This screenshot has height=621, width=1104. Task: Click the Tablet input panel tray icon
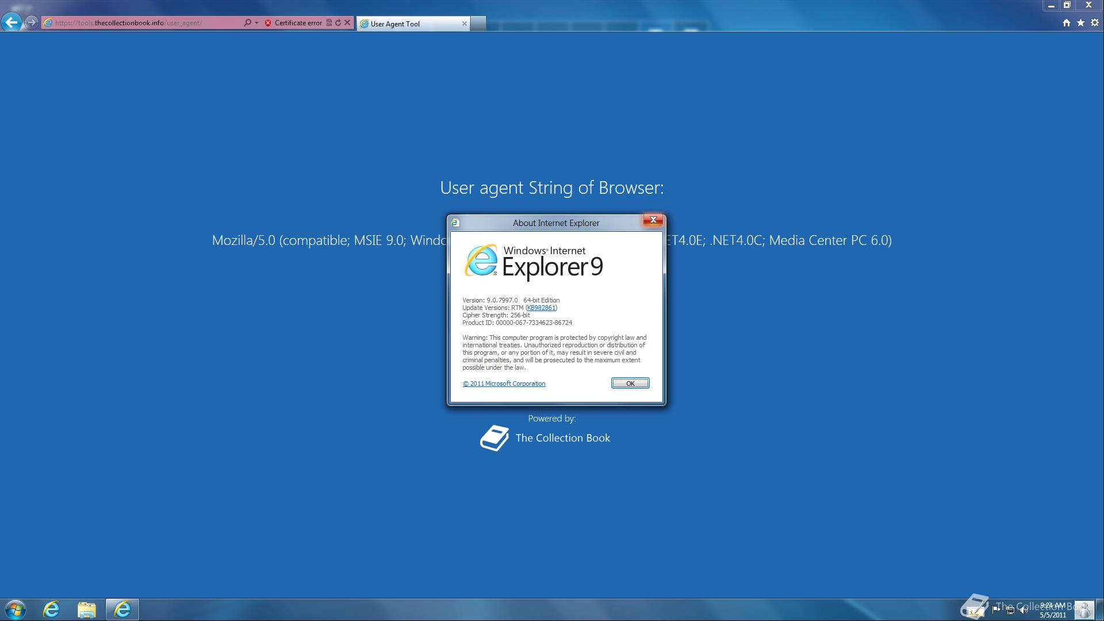click(976, 612)
